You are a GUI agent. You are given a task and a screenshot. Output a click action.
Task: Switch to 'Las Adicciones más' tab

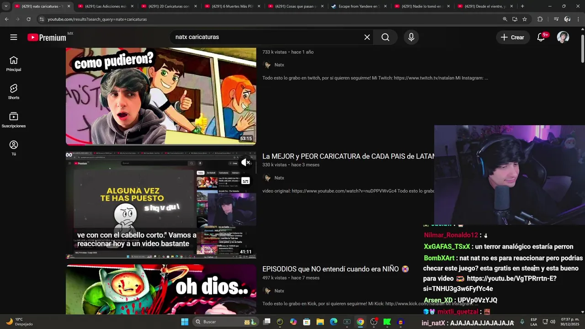(x=105, y=6)
